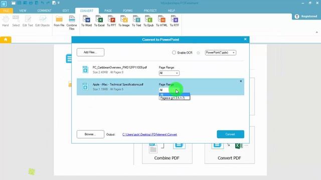321x180 pixels.
Task: Click the Combine PDF tile in the background
Action: coord(167,153)
